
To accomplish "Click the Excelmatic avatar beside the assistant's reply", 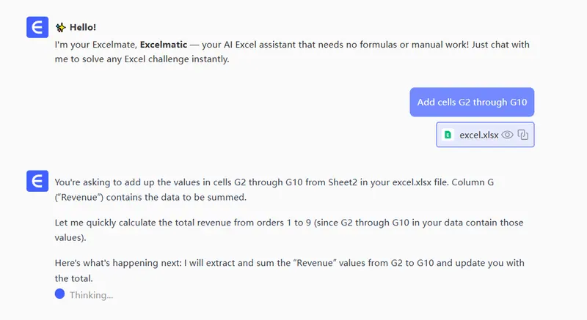I will (x=37, y=181).
